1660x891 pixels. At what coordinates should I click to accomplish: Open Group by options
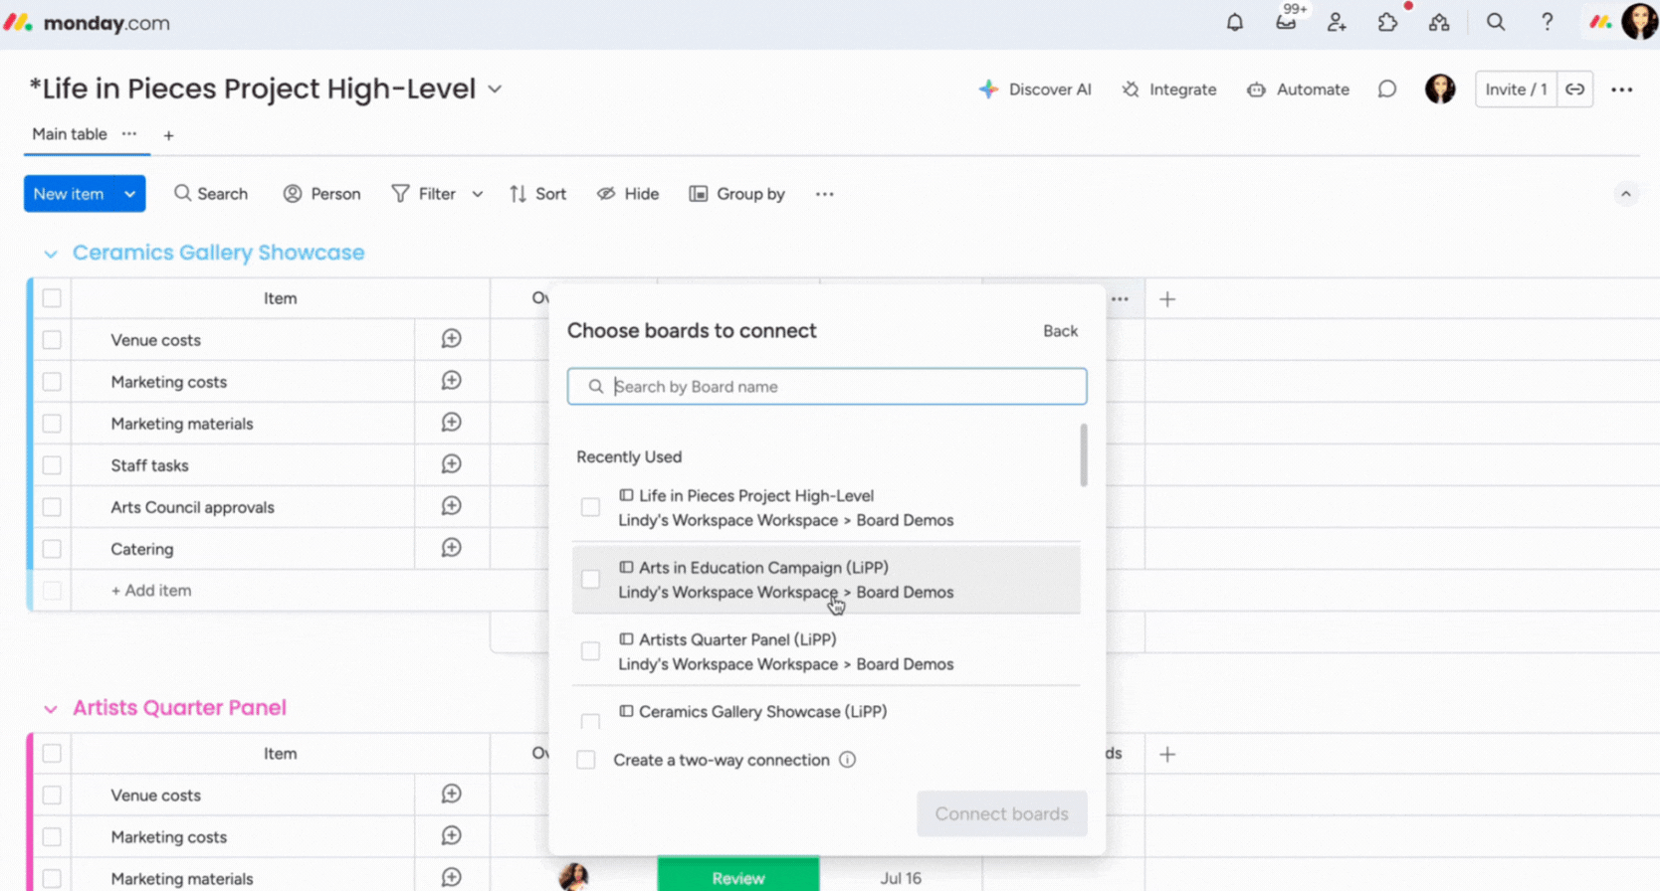pyautogui.click(x=737, y=194)
